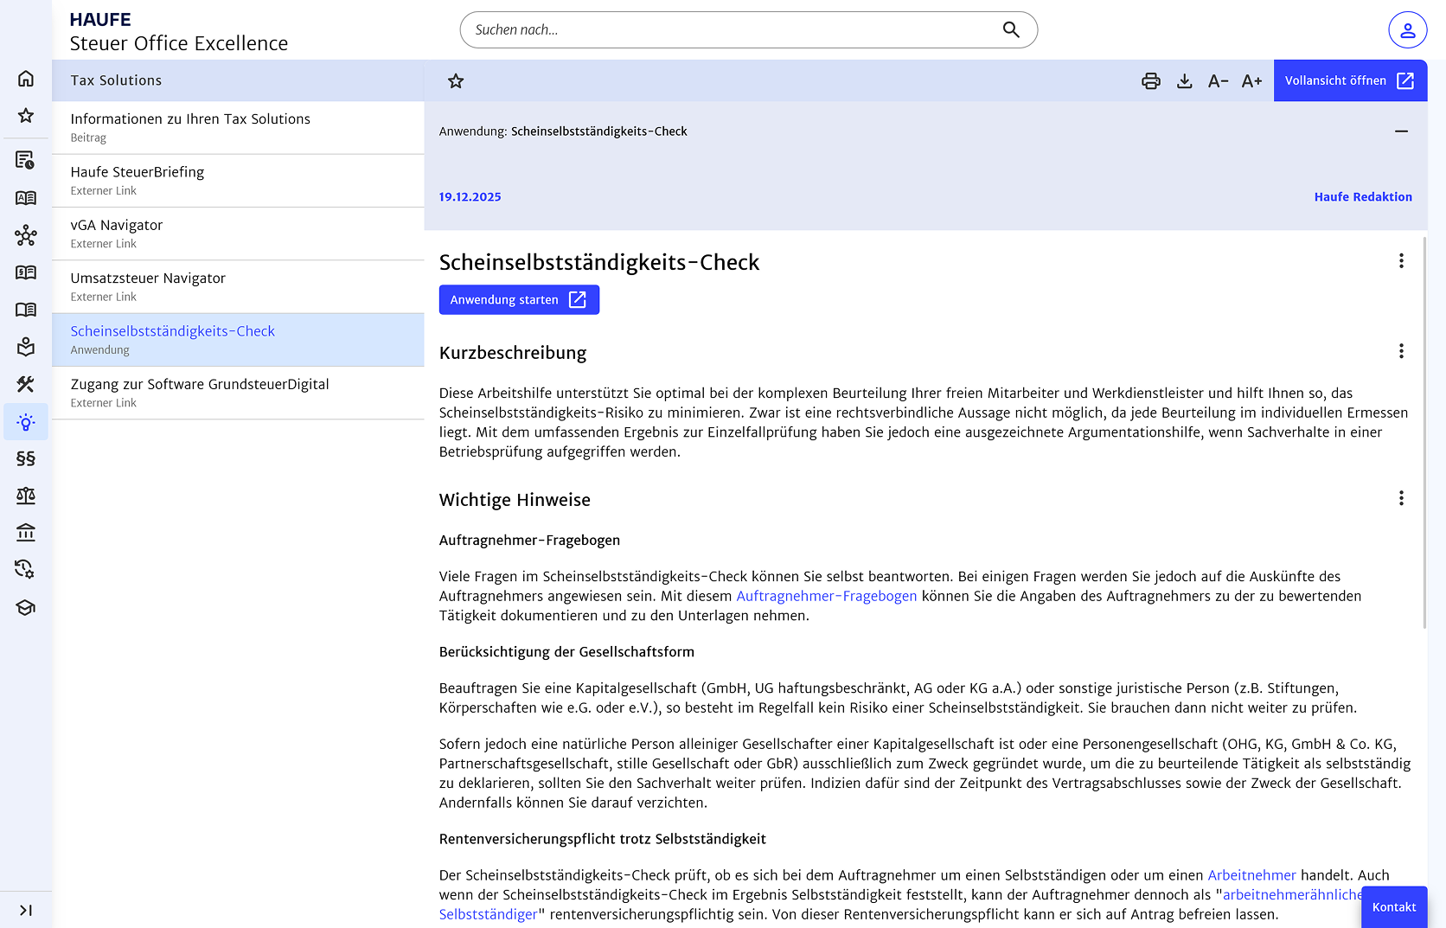Open the Selbstständiger link
1446x928 pixels.
(x=489, y=914)
